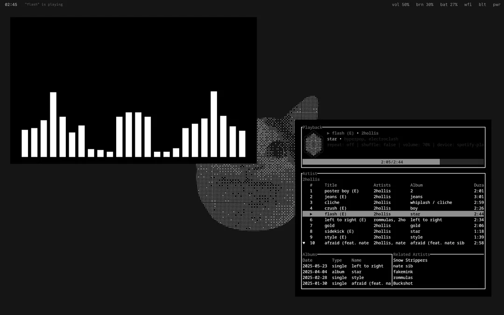Open related artist Snow Strippers
The image size is (504, 315).
(410, 260)
